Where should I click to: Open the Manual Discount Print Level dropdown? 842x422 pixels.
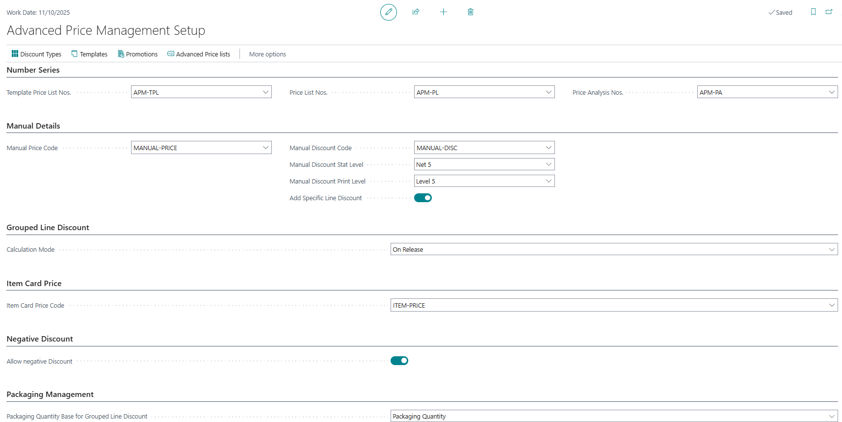point(549,181)
